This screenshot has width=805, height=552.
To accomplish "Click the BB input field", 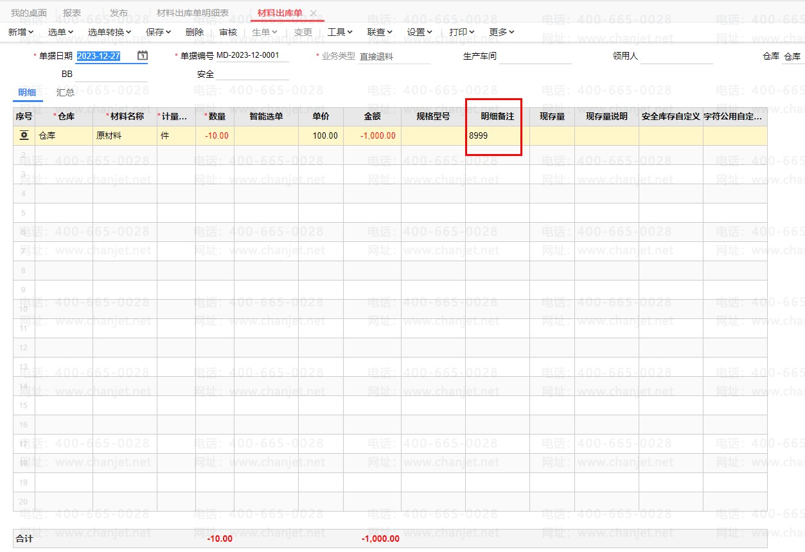I will pyautogui.click(x=112, y=74).
